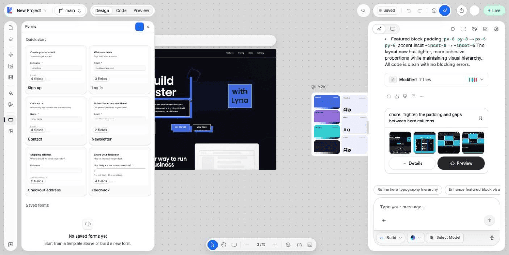This screenshot has width=509, height=255.
Task: Click the search icon in top bar
Action: [x=363, y=10]
